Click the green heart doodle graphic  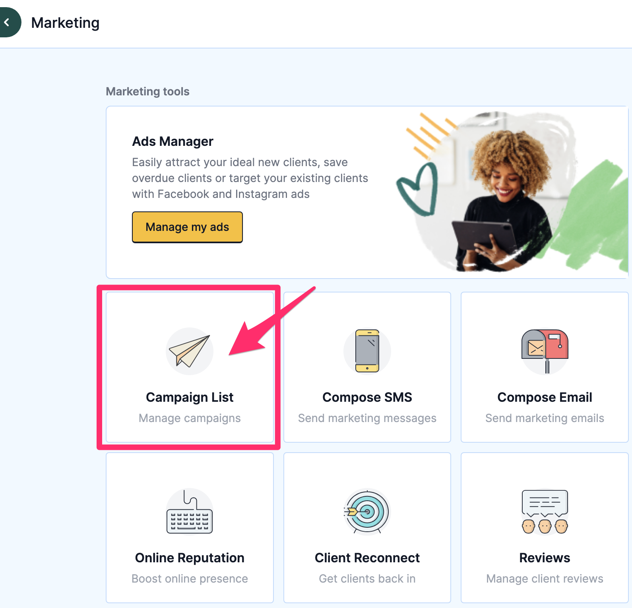point(418,190)
